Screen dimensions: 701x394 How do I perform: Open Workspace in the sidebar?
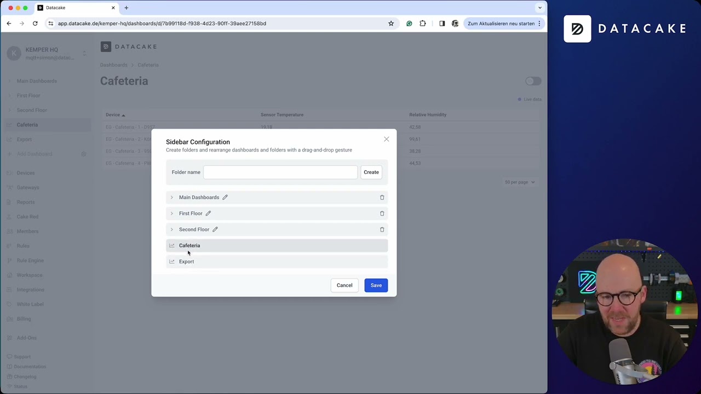[30, 275]
